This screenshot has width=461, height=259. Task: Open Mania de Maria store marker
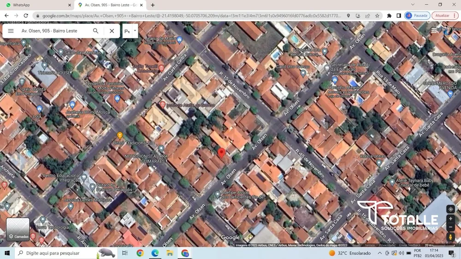click(180, 40)
